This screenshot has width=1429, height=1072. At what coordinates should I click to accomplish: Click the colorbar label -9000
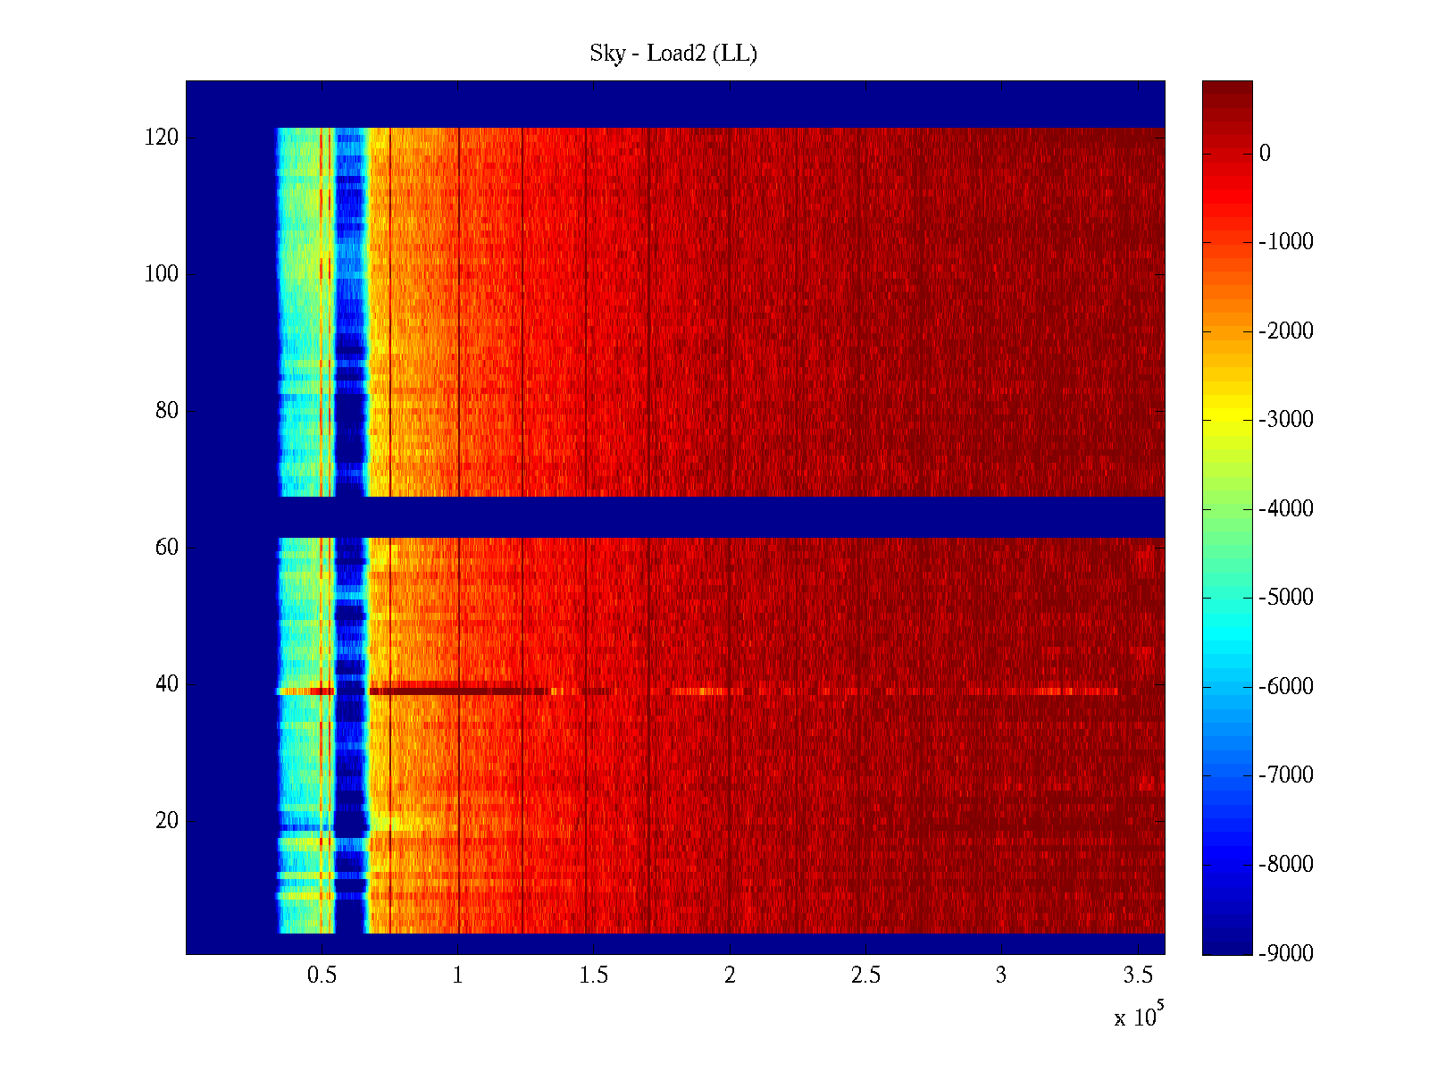(x=1285, y=953)
